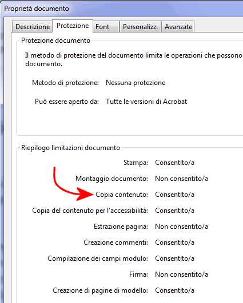Viewport: 243px width, 303px height.
Task: Click the Può essere aperto da label
Action: [x=67, y=102]
